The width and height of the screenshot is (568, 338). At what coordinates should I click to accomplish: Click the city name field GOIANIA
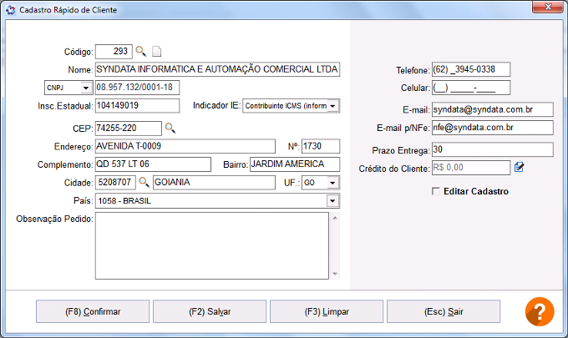click(214, 183)
